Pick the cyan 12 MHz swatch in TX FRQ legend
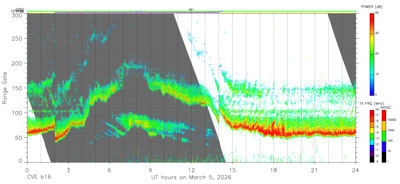Viewport: 400px width, 184px height. (372, 142)
